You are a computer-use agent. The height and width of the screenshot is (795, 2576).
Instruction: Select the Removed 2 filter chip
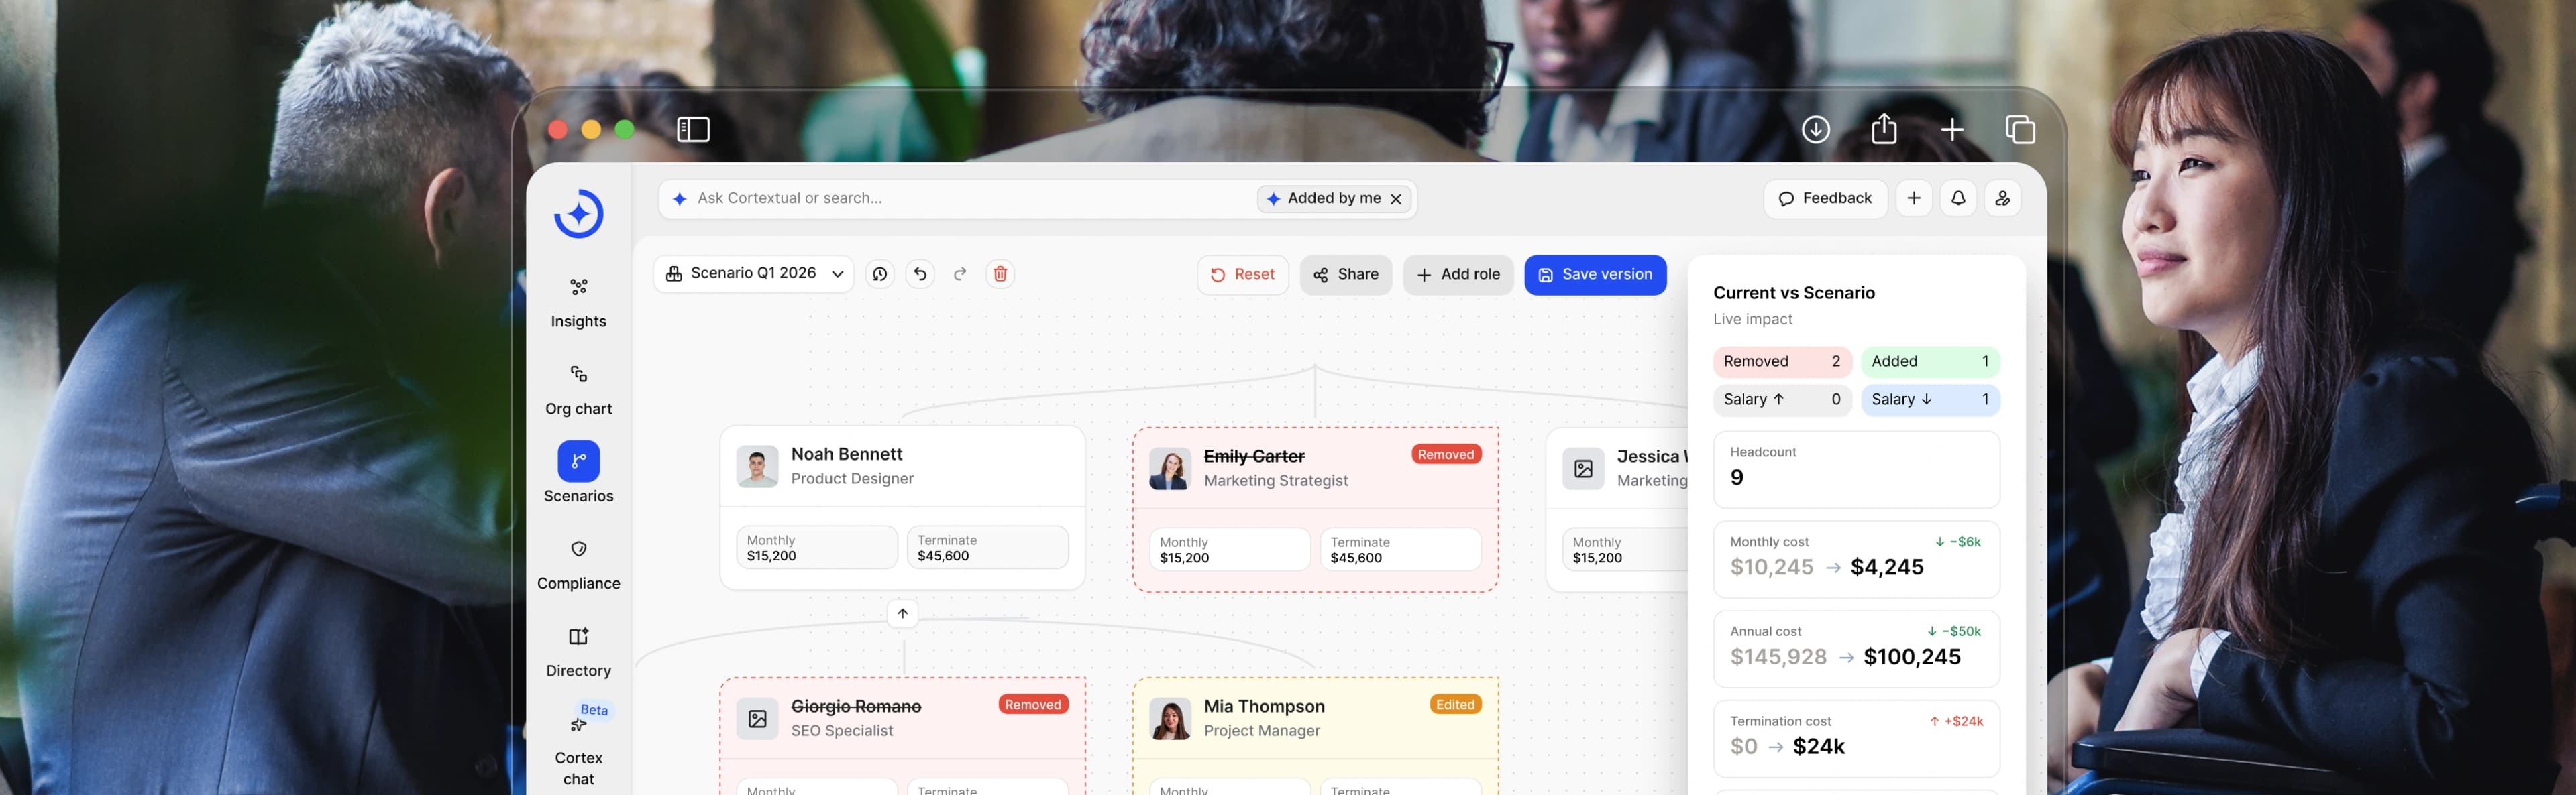[1782, 361]
